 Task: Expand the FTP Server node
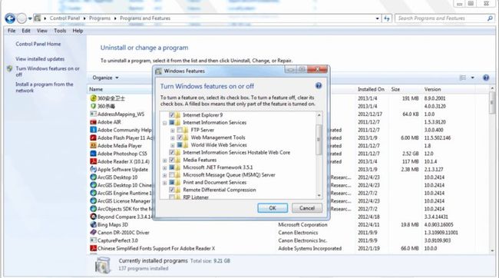click(173, 131)
